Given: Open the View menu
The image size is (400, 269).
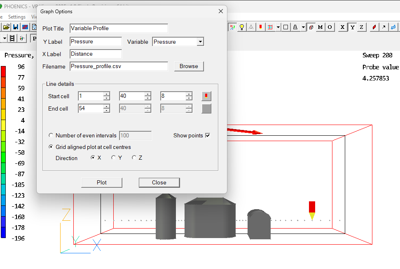Looking at the screenshot, I should click(x=35, y=17).
